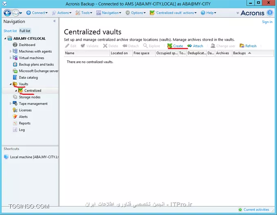
Task: Expand Machines with agents node
Action: click(x=11, y=51)
